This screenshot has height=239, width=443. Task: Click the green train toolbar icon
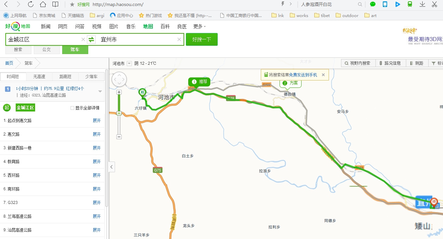coord(410,4)
